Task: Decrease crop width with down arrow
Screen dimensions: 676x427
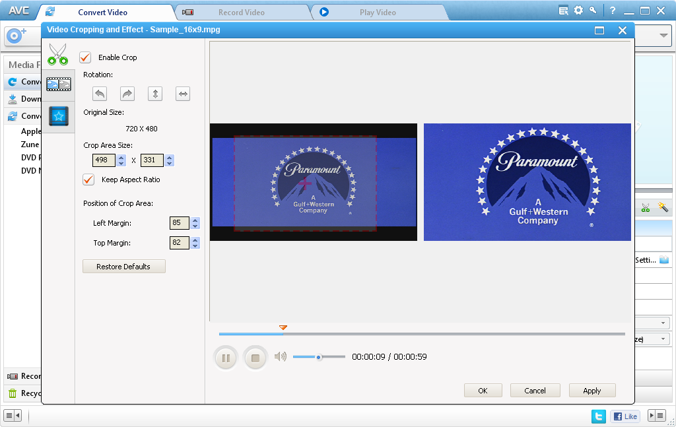Action: tap(121, 163)
